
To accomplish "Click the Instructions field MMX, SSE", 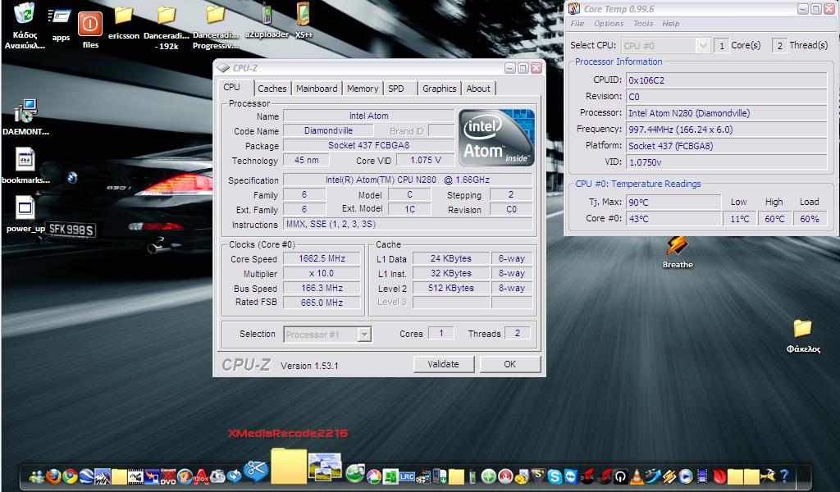I will (408, 224).
